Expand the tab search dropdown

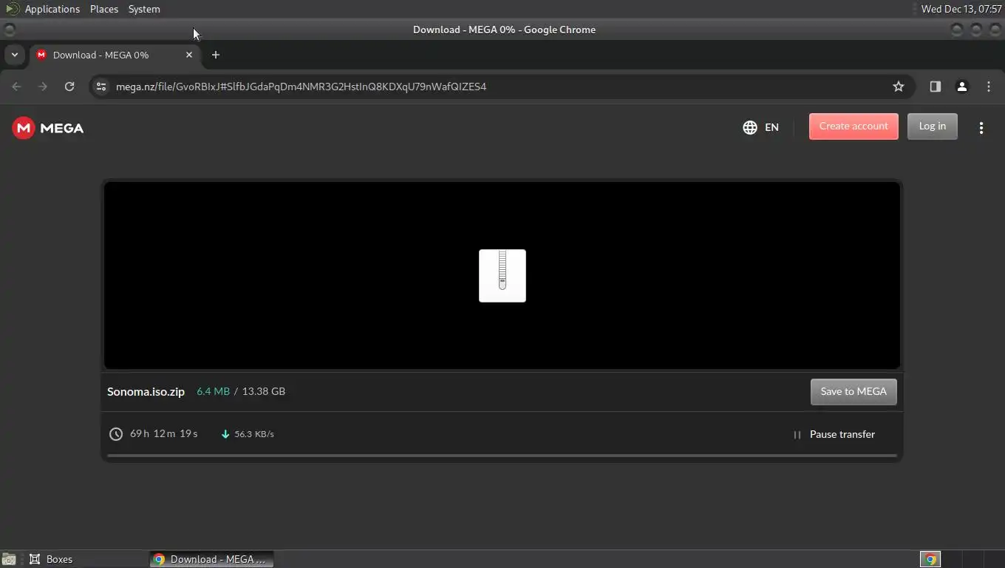[x=14, y=55]
